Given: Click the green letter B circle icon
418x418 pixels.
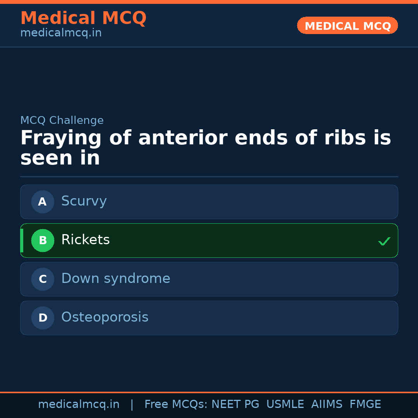Looking at the screenshot, I should point(43,240).
